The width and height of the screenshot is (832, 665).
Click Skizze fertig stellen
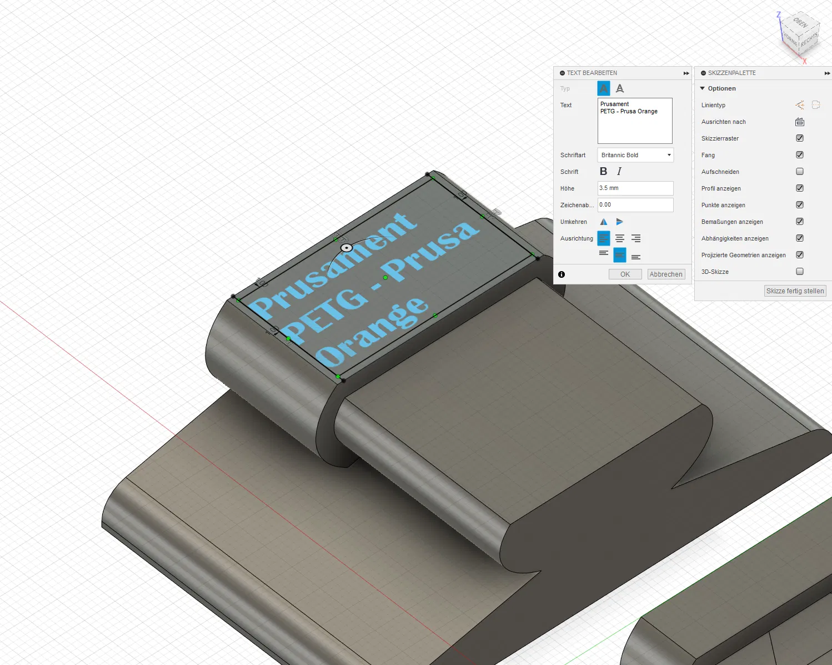[x=795, y=291]
